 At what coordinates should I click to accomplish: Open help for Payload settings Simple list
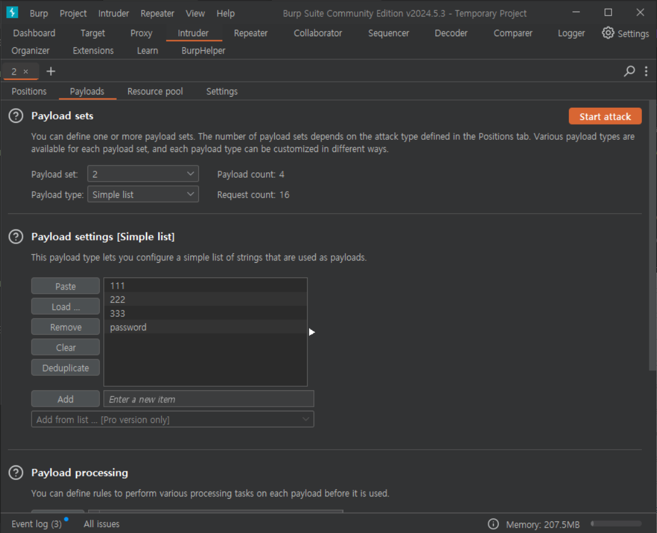[x=16, y=237]
